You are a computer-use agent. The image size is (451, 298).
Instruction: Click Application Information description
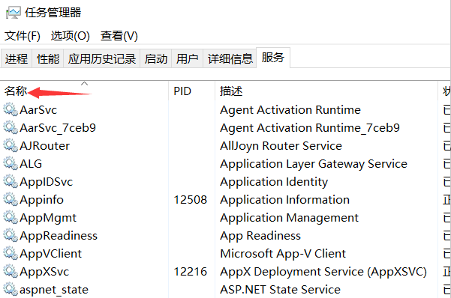click(x=284, y=200)
